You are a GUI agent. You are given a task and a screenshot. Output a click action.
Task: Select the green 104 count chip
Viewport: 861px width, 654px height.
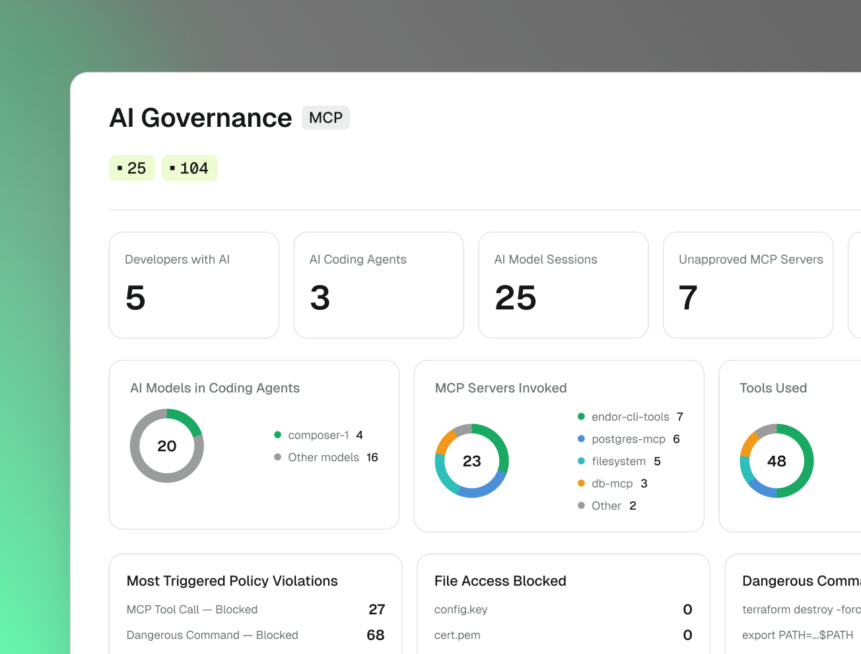coord(189,168)
